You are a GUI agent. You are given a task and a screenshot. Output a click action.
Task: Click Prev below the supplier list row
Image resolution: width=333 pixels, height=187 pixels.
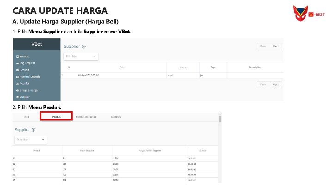263,84
